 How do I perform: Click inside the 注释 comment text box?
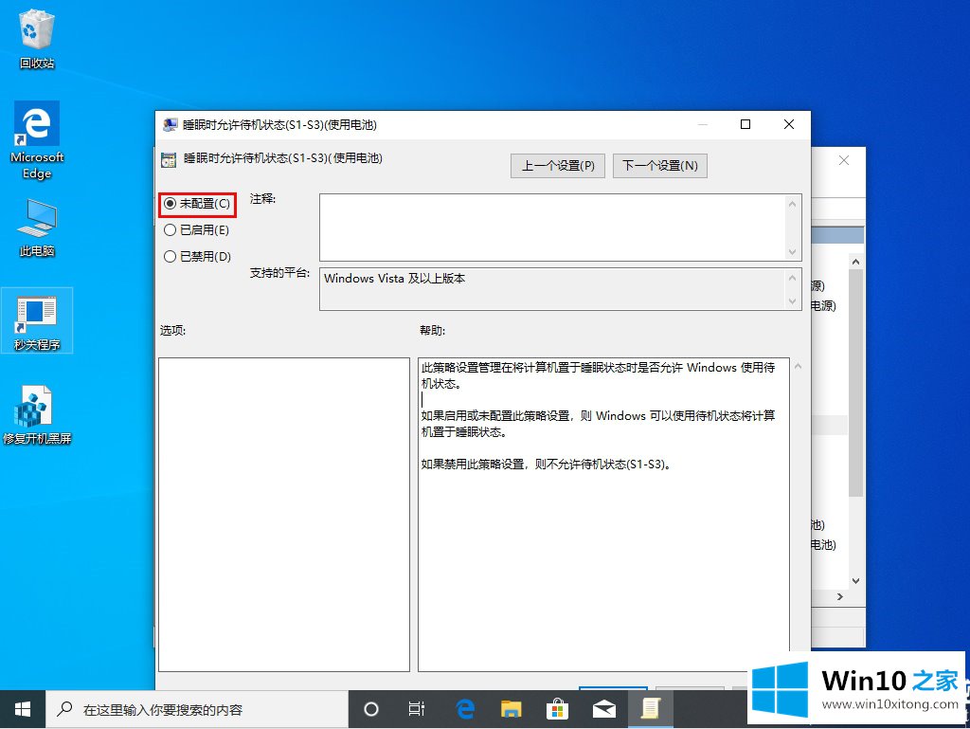[x=552, y=228]
